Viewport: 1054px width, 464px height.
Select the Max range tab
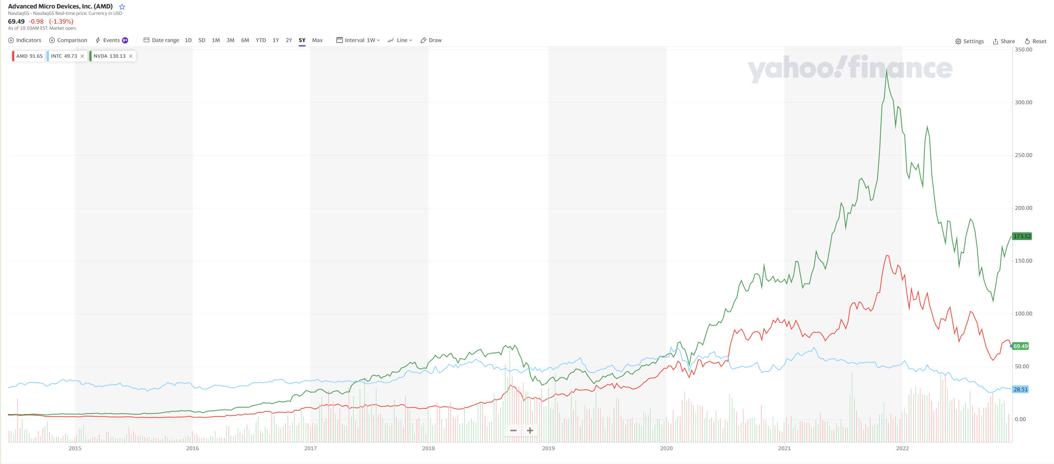click(317, 40)
